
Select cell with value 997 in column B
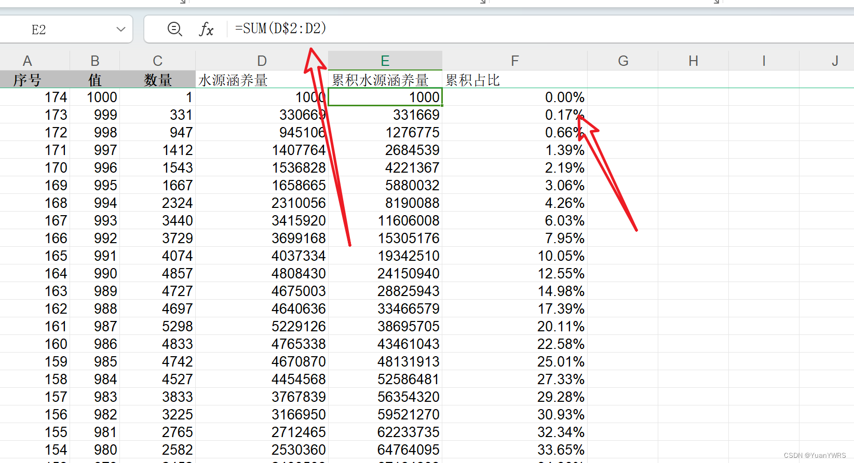pos(95,150)
